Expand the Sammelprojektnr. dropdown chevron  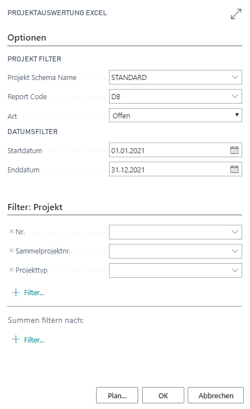pos(235,251)
